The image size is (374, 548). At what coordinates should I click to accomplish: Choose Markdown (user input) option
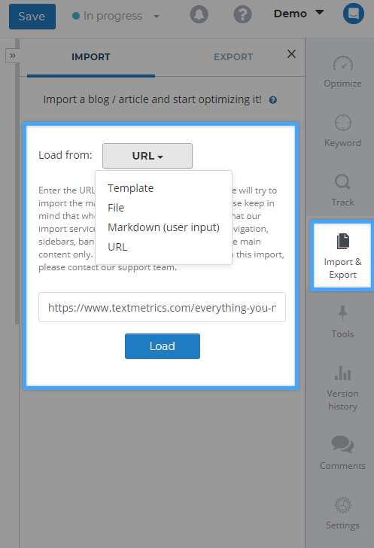point(163,227)
